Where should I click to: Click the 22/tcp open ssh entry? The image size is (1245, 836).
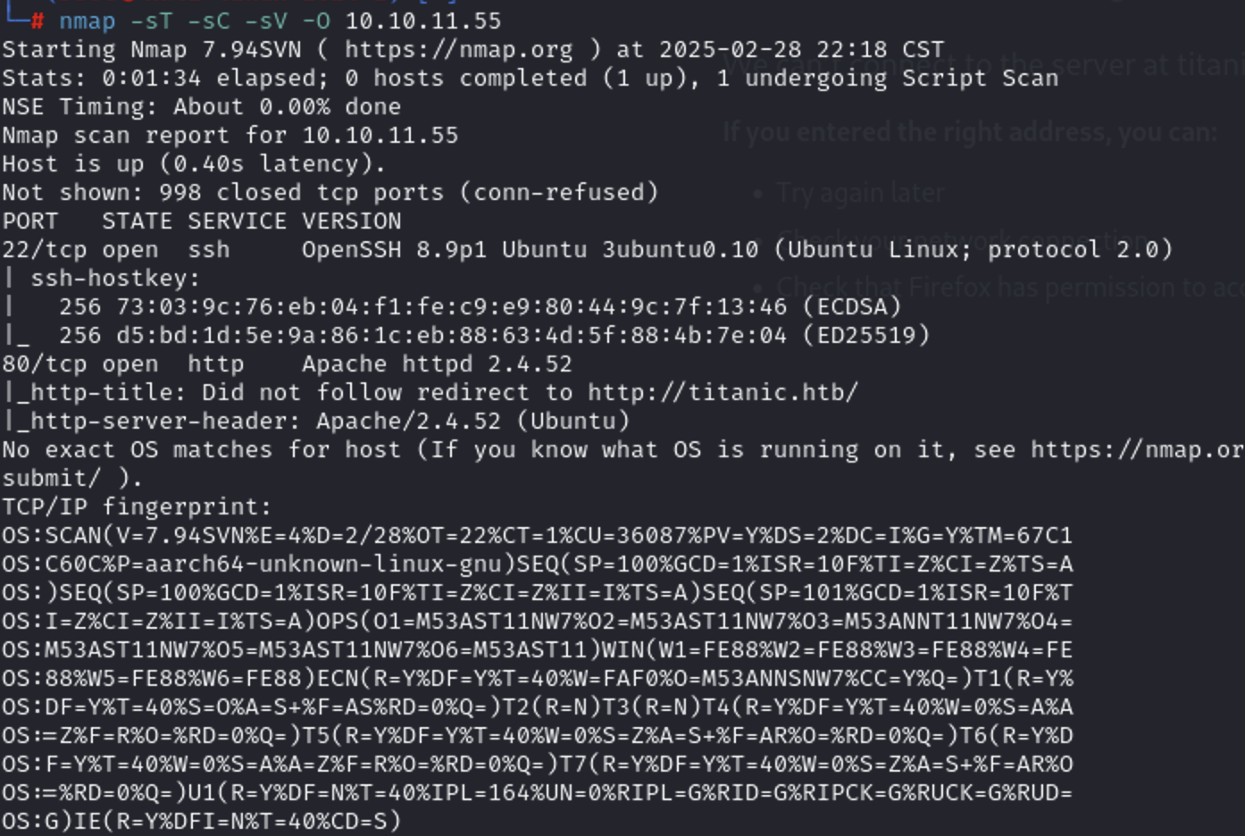[x=116, y=250]
